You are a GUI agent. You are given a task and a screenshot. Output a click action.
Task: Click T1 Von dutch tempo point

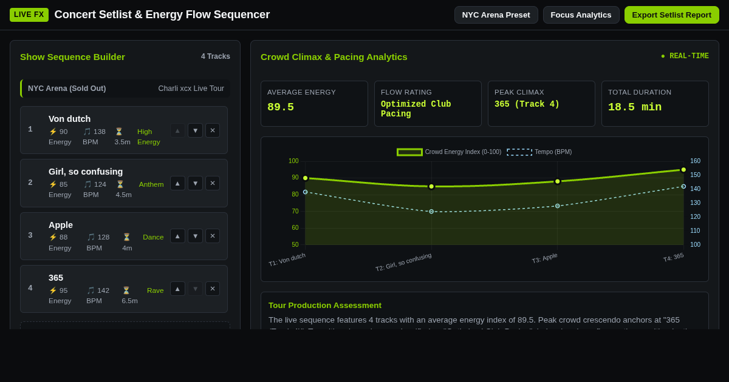(x=306, y=192)
